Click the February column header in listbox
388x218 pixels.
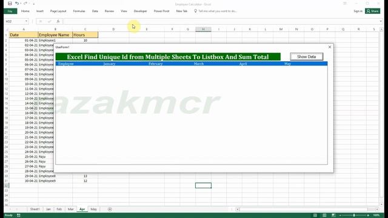click(155, 64)
